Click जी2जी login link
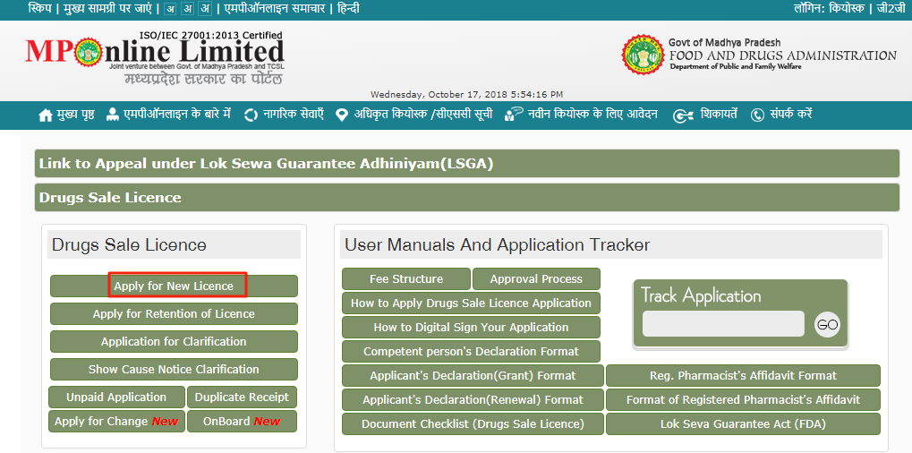Viewport: 912px width, 453px height. click(891, 9)
